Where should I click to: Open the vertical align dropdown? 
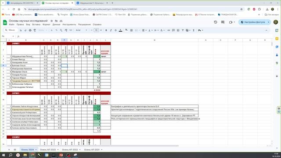[150, 30]
